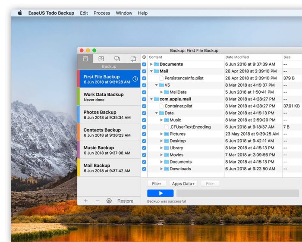Click the File+ button

click(157, 184)
